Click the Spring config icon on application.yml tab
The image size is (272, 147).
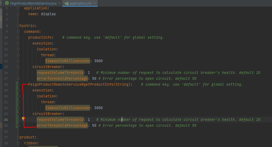pyautogui.click(x=67, y=3)
